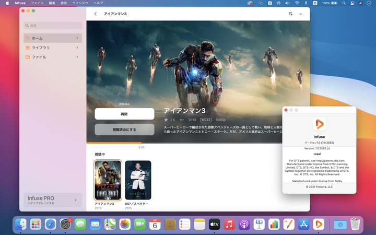Click 'バージョン7.0 (7.0.3582)' text

click(319, 143)
